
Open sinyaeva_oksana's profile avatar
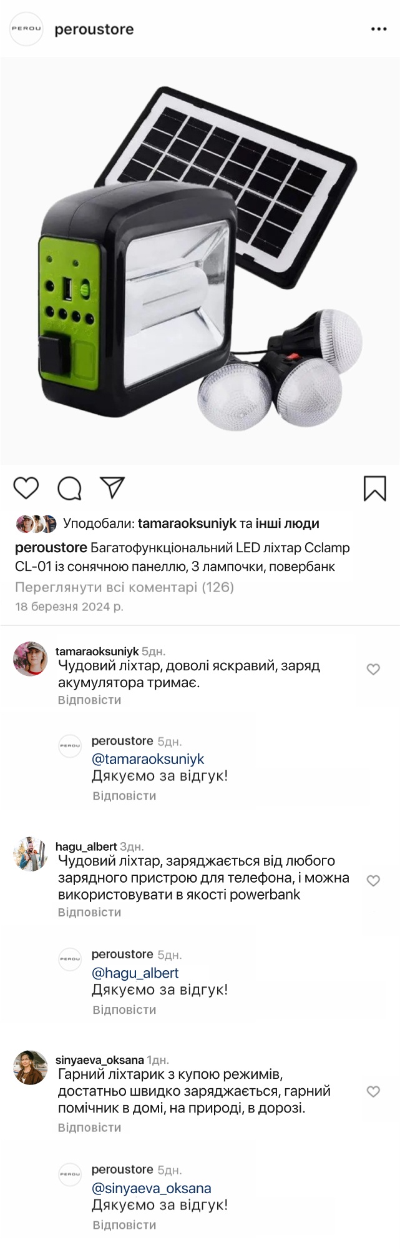(31, 1068)
